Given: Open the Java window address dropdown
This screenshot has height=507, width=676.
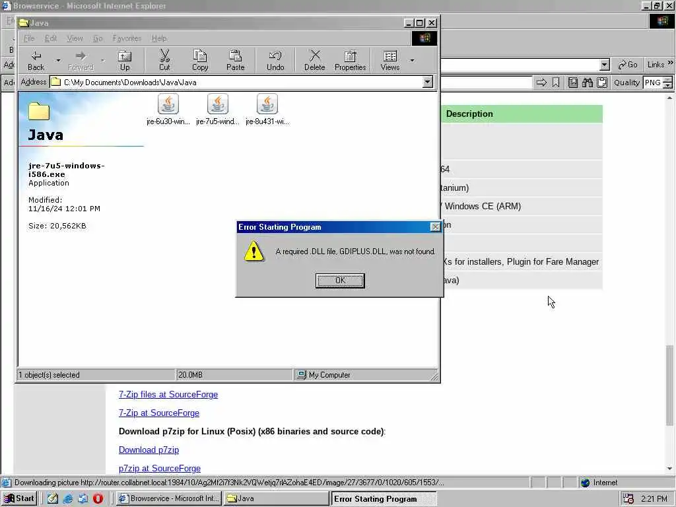Looking at the screenshot, I should [428, 82].
